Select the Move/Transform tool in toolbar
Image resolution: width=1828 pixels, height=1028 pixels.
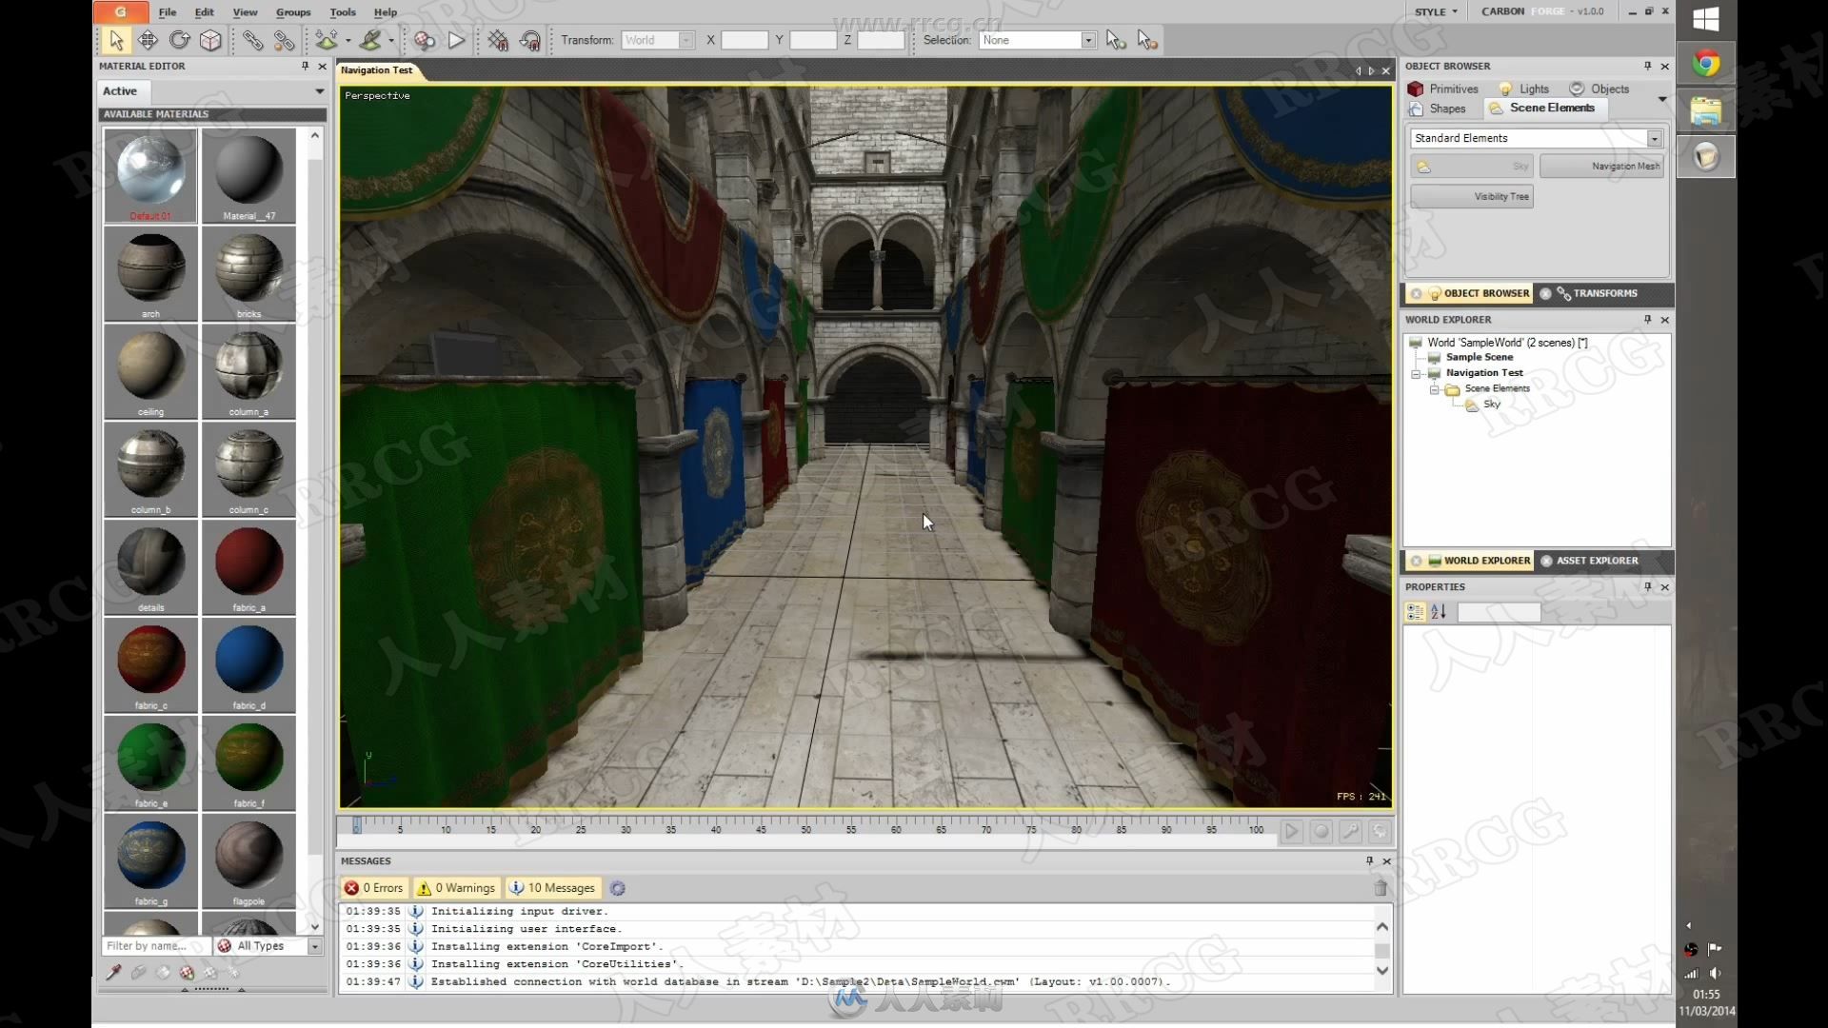[x=147, y=40]
